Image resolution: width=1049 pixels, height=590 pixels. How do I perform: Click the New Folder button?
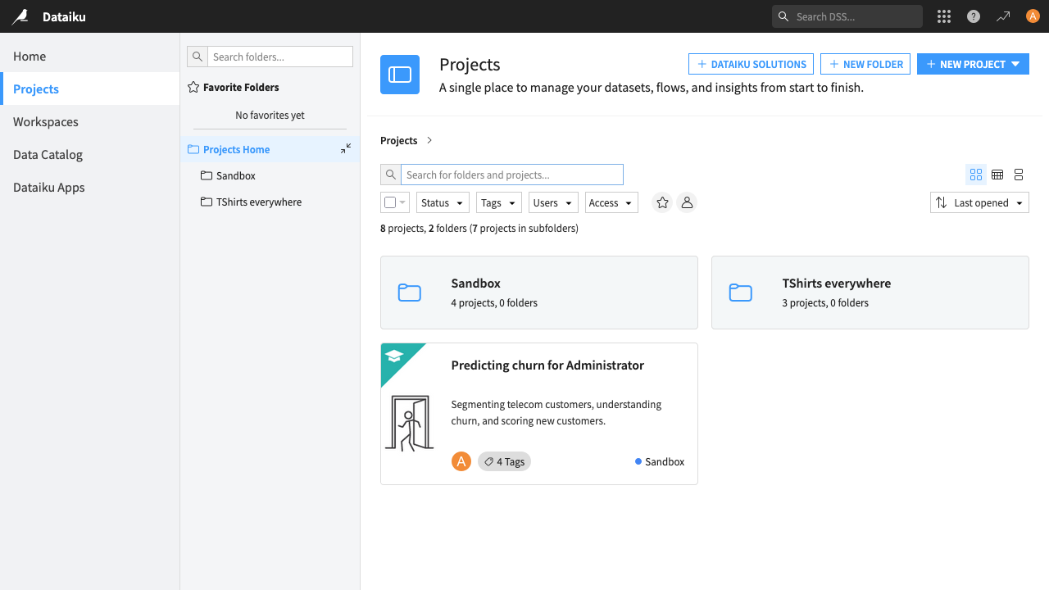click(865, 64)
